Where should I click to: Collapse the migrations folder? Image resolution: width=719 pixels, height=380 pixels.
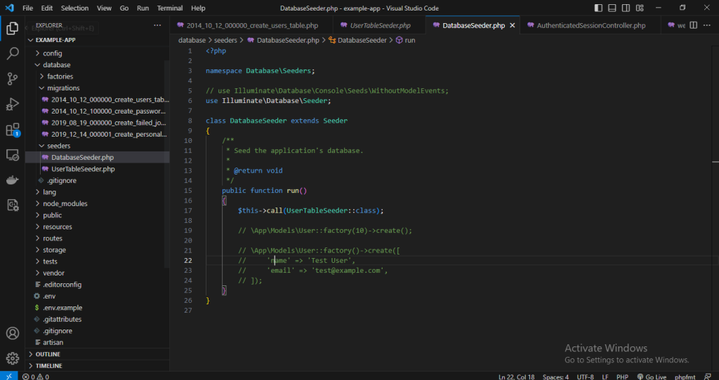[x=62, y=88]
